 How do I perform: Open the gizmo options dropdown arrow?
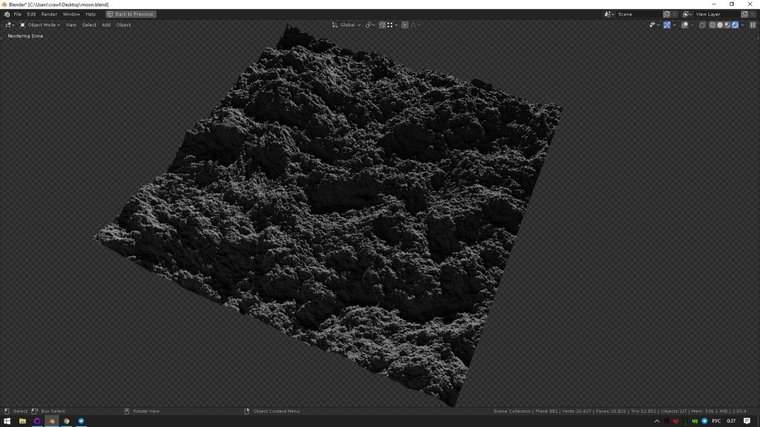[674, 25]
